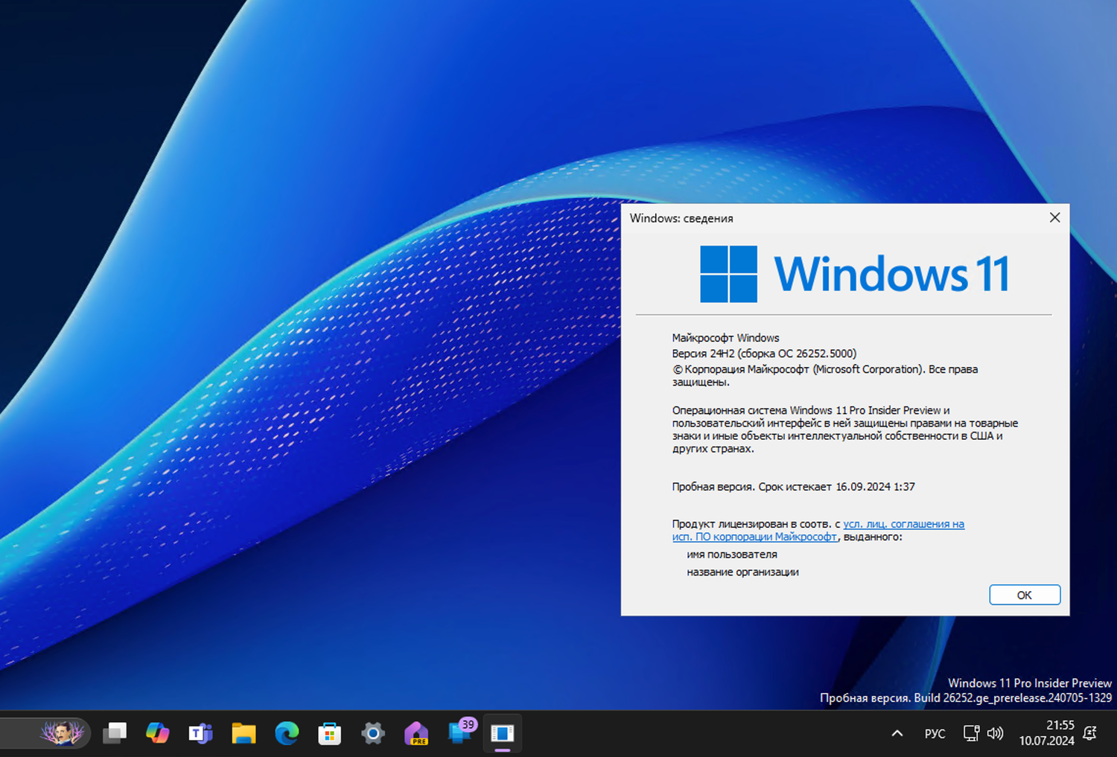
Task: Click the volume speaker tray icon
Action: [x=996, y=734]
